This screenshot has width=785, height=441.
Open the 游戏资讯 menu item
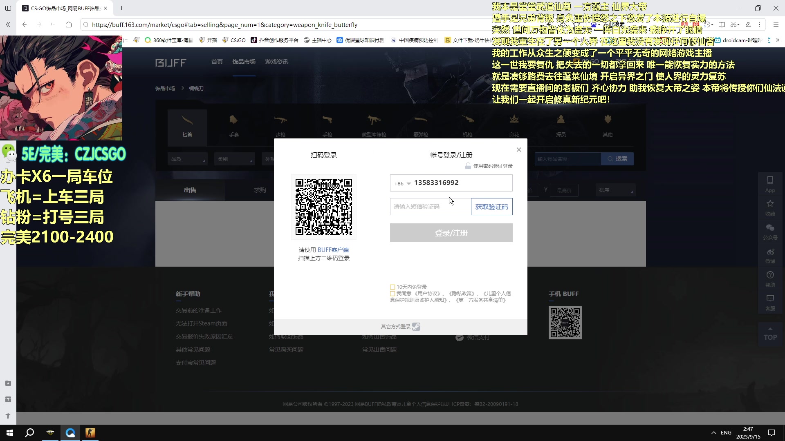[276, 62]
